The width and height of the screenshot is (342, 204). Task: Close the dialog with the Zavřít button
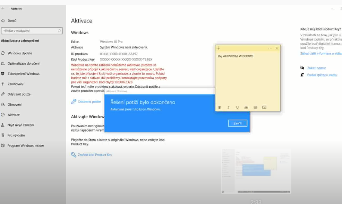(238, 123)
